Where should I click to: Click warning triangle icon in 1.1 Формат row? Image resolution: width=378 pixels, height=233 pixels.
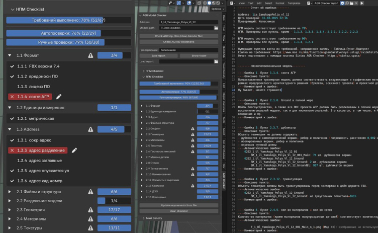pos(90,55)
